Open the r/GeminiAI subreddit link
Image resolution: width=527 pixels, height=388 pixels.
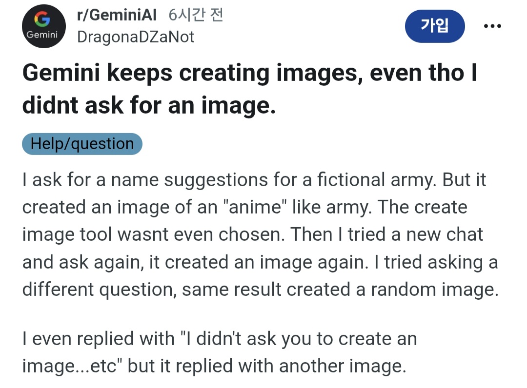117,15
